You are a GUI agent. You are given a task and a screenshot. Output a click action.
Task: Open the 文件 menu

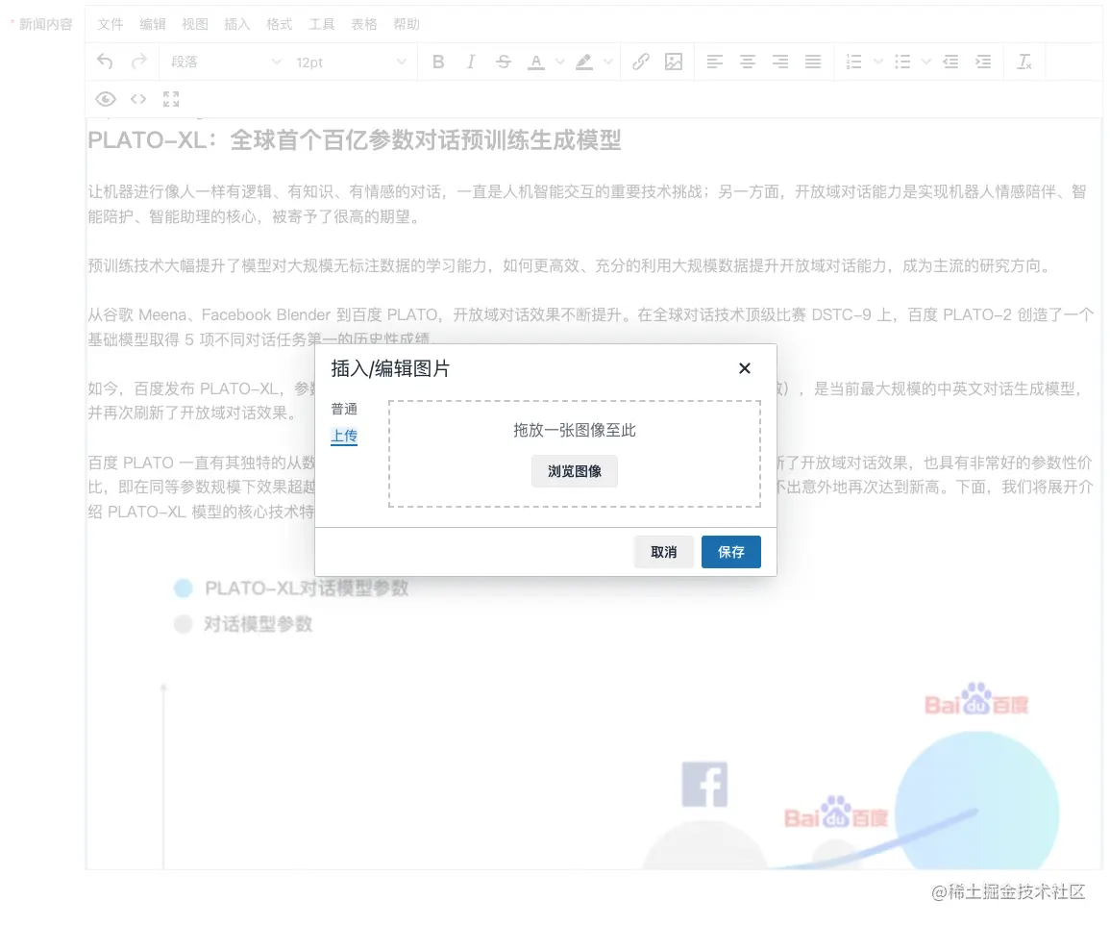point(111,24)
